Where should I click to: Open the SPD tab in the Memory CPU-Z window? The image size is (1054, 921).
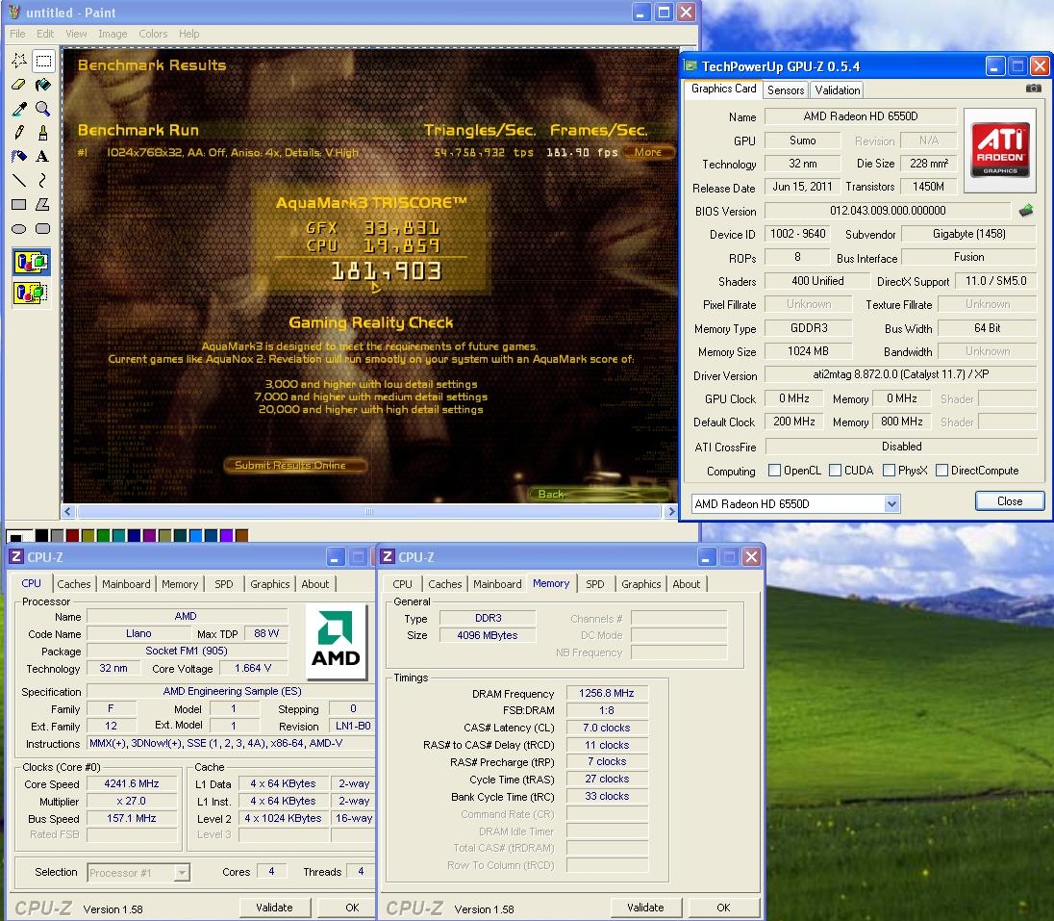pyautogui.click(x=595, y=584)
